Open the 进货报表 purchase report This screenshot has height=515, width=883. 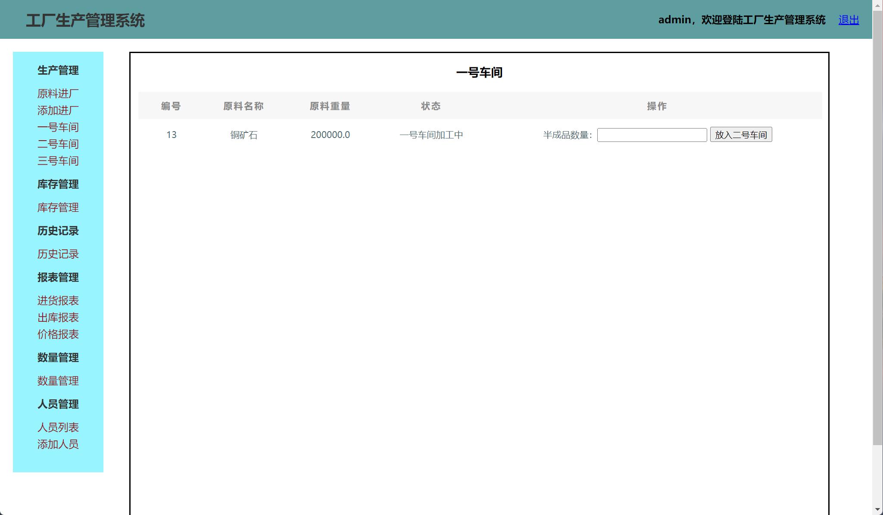pyautogui.click(x=59, y=300)
